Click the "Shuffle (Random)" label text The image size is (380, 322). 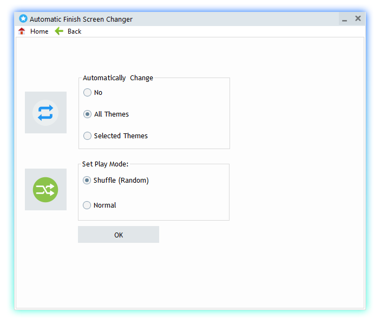121,181
